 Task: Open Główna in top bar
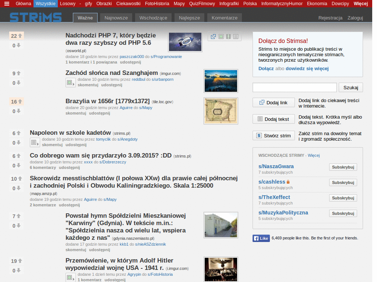(23, 4)
